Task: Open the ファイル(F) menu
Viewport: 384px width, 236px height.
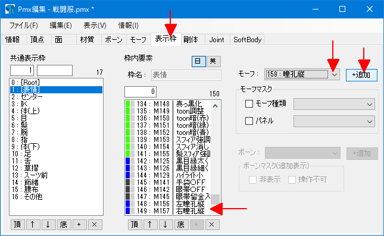Action: click(23, 26)
